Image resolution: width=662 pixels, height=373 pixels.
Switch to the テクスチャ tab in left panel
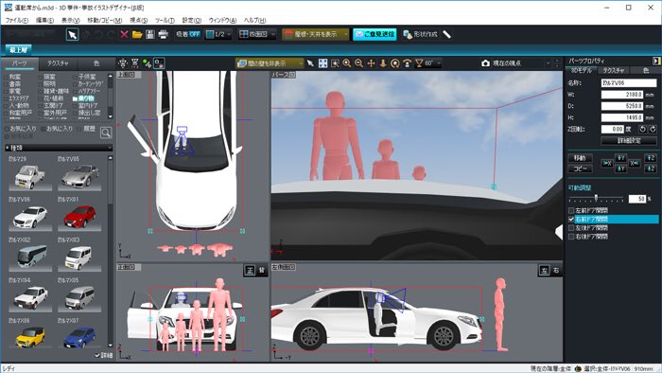58,63
